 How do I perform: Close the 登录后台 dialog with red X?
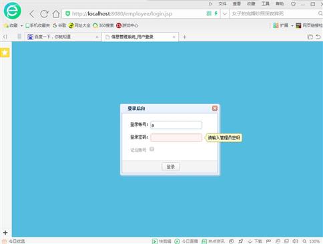(x=215, y=108)
